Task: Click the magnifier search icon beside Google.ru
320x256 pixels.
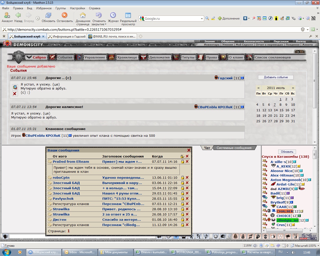Action: point(207,18)
